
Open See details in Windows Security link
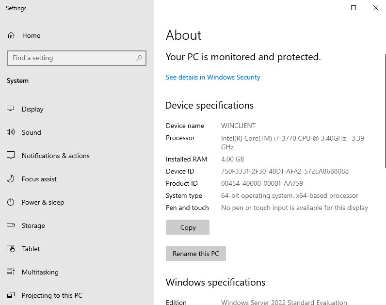pos(213,77)
